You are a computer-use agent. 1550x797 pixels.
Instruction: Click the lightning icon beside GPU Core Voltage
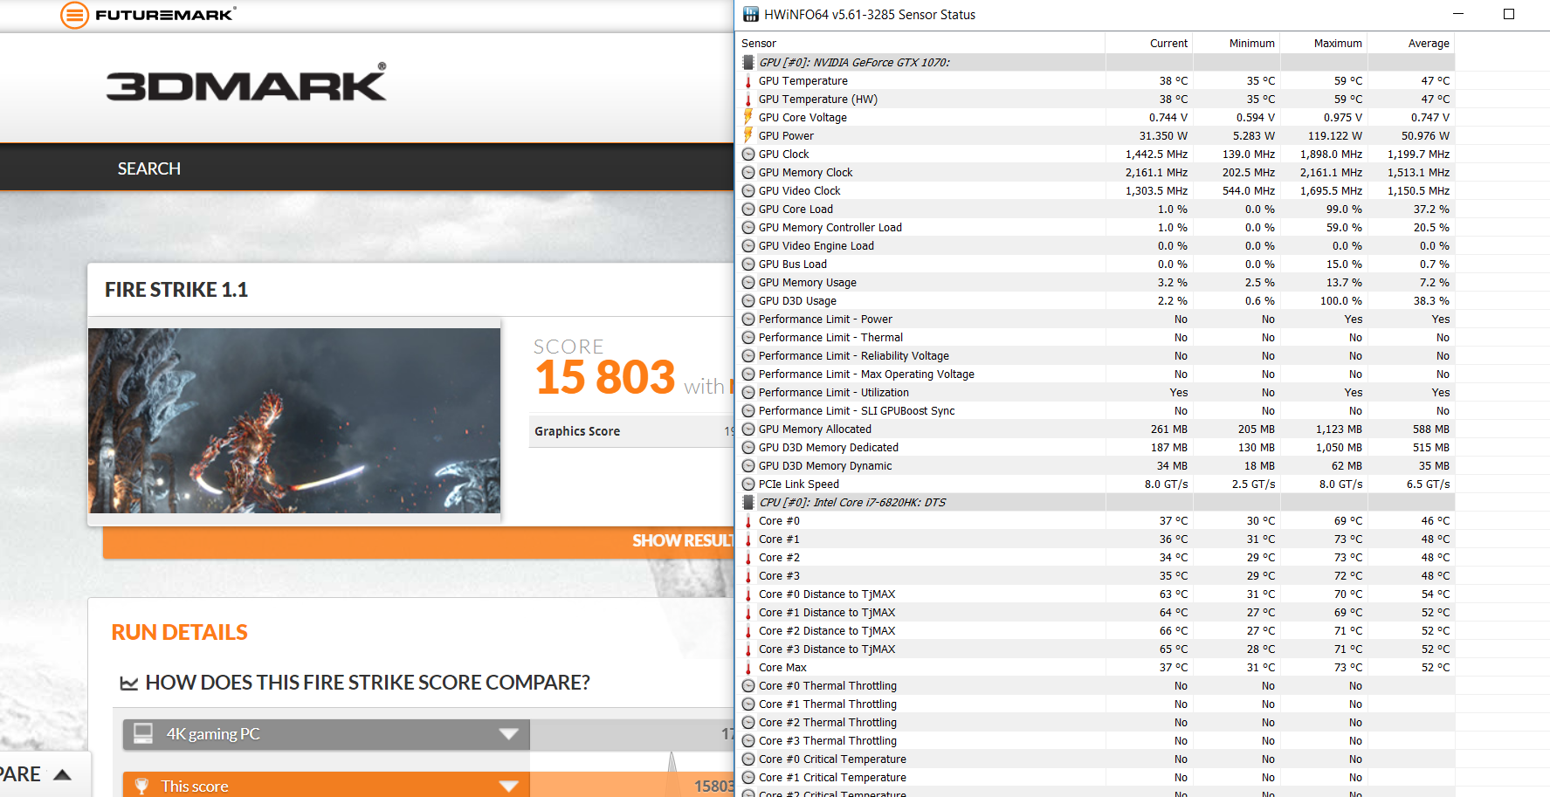748,117
